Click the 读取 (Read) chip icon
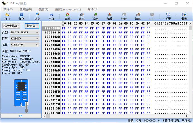The height and width of the screenshot is (123, 193). (x=96, y=16)
